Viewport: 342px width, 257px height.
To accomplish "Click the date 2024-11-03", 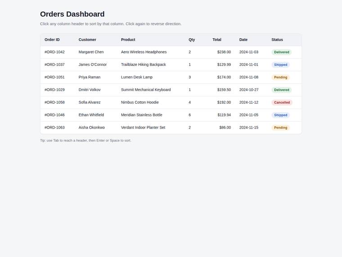I will coord(249,52).
